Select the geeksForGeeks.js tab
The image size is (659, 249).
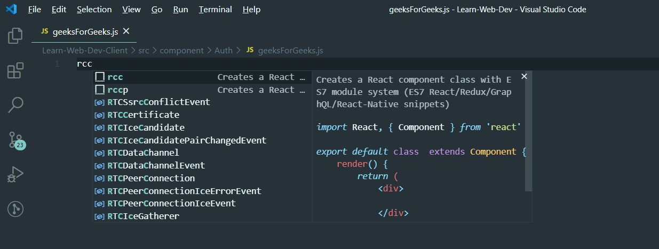85,32
